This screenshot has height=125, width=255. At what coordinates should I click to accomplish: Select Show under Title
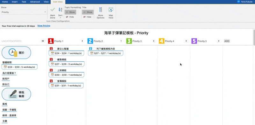(x=88, y=12)
